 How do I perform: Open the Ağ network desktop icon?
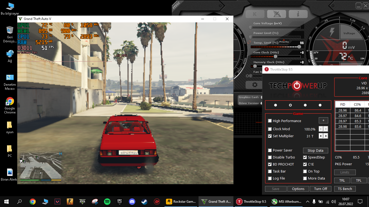coord(10,56)
